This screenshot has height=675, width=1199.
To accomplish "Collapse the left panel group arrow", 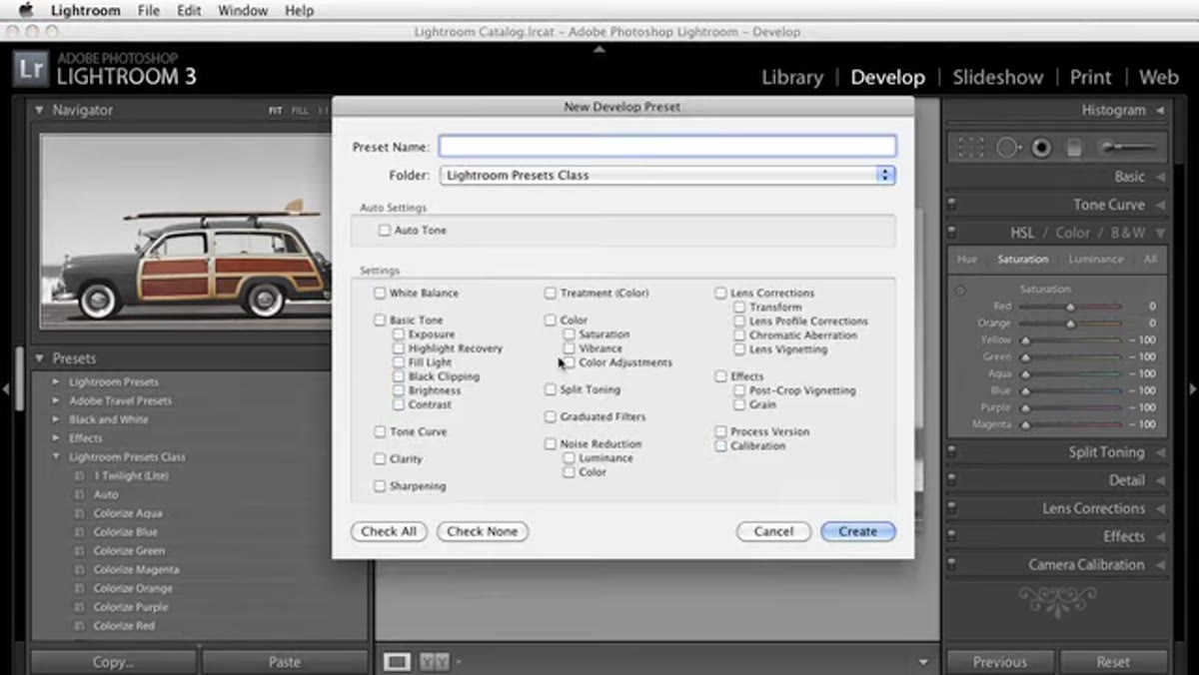I will (6, 389).
